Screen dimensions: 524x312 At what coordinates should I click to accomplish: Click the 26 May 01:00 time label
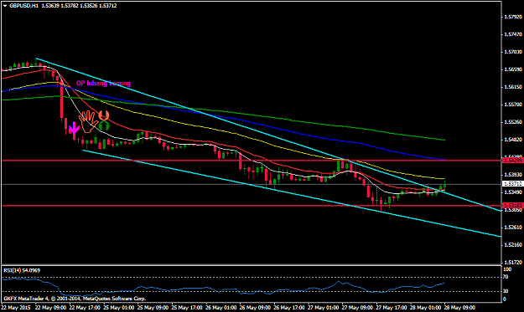click(220, 307)
